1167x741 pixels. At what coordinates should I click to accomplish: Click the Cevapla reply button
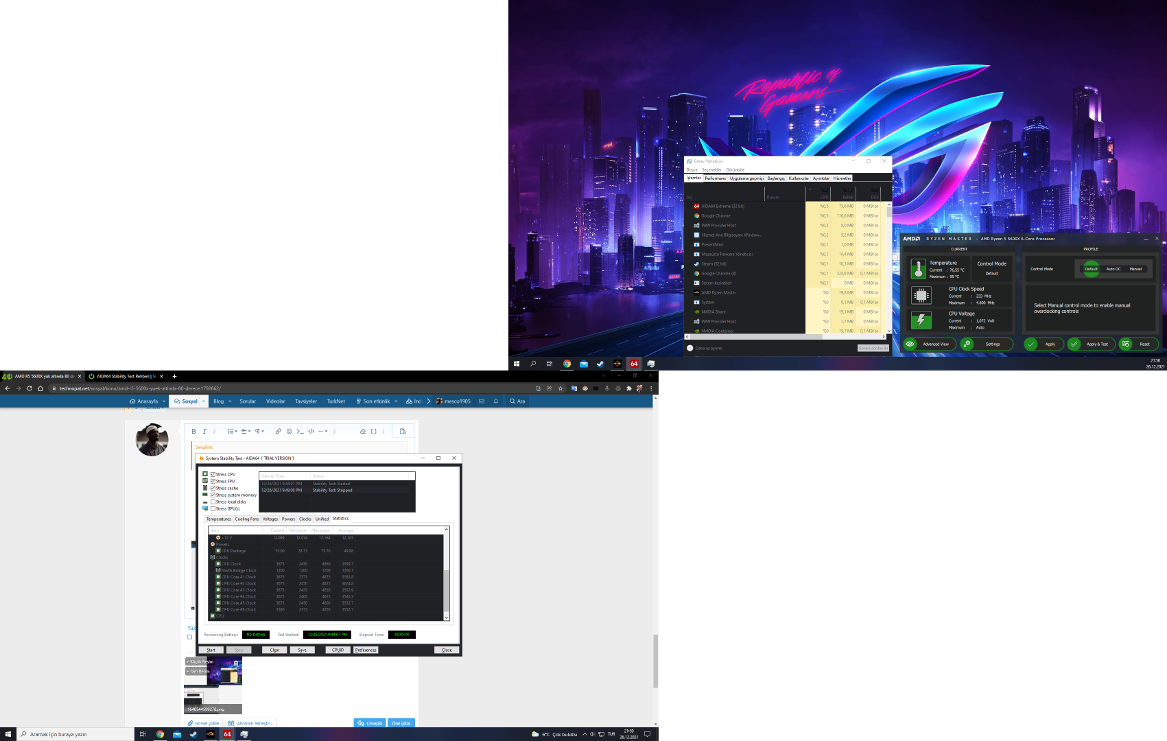(370, 723)
